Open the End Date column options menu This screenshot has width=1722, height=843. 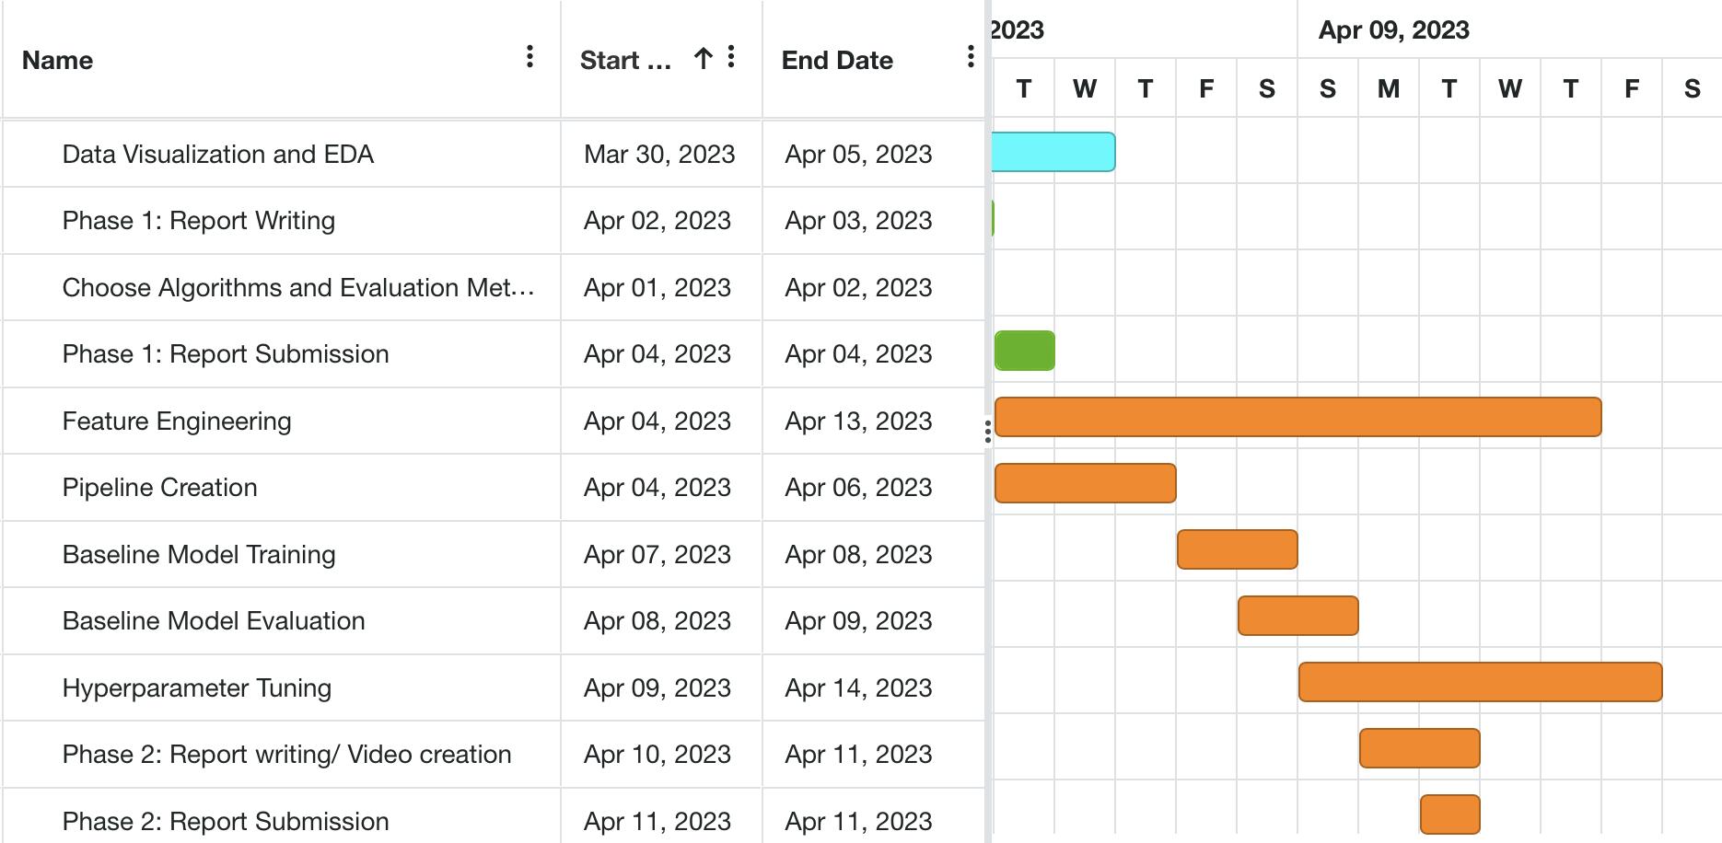point(969,57)
